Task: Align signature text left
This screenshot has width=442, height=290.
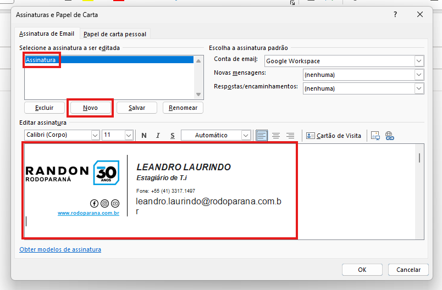Action: point(262,136)
